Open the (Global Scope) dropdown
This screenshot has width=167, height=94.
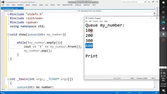coord(41,11)
